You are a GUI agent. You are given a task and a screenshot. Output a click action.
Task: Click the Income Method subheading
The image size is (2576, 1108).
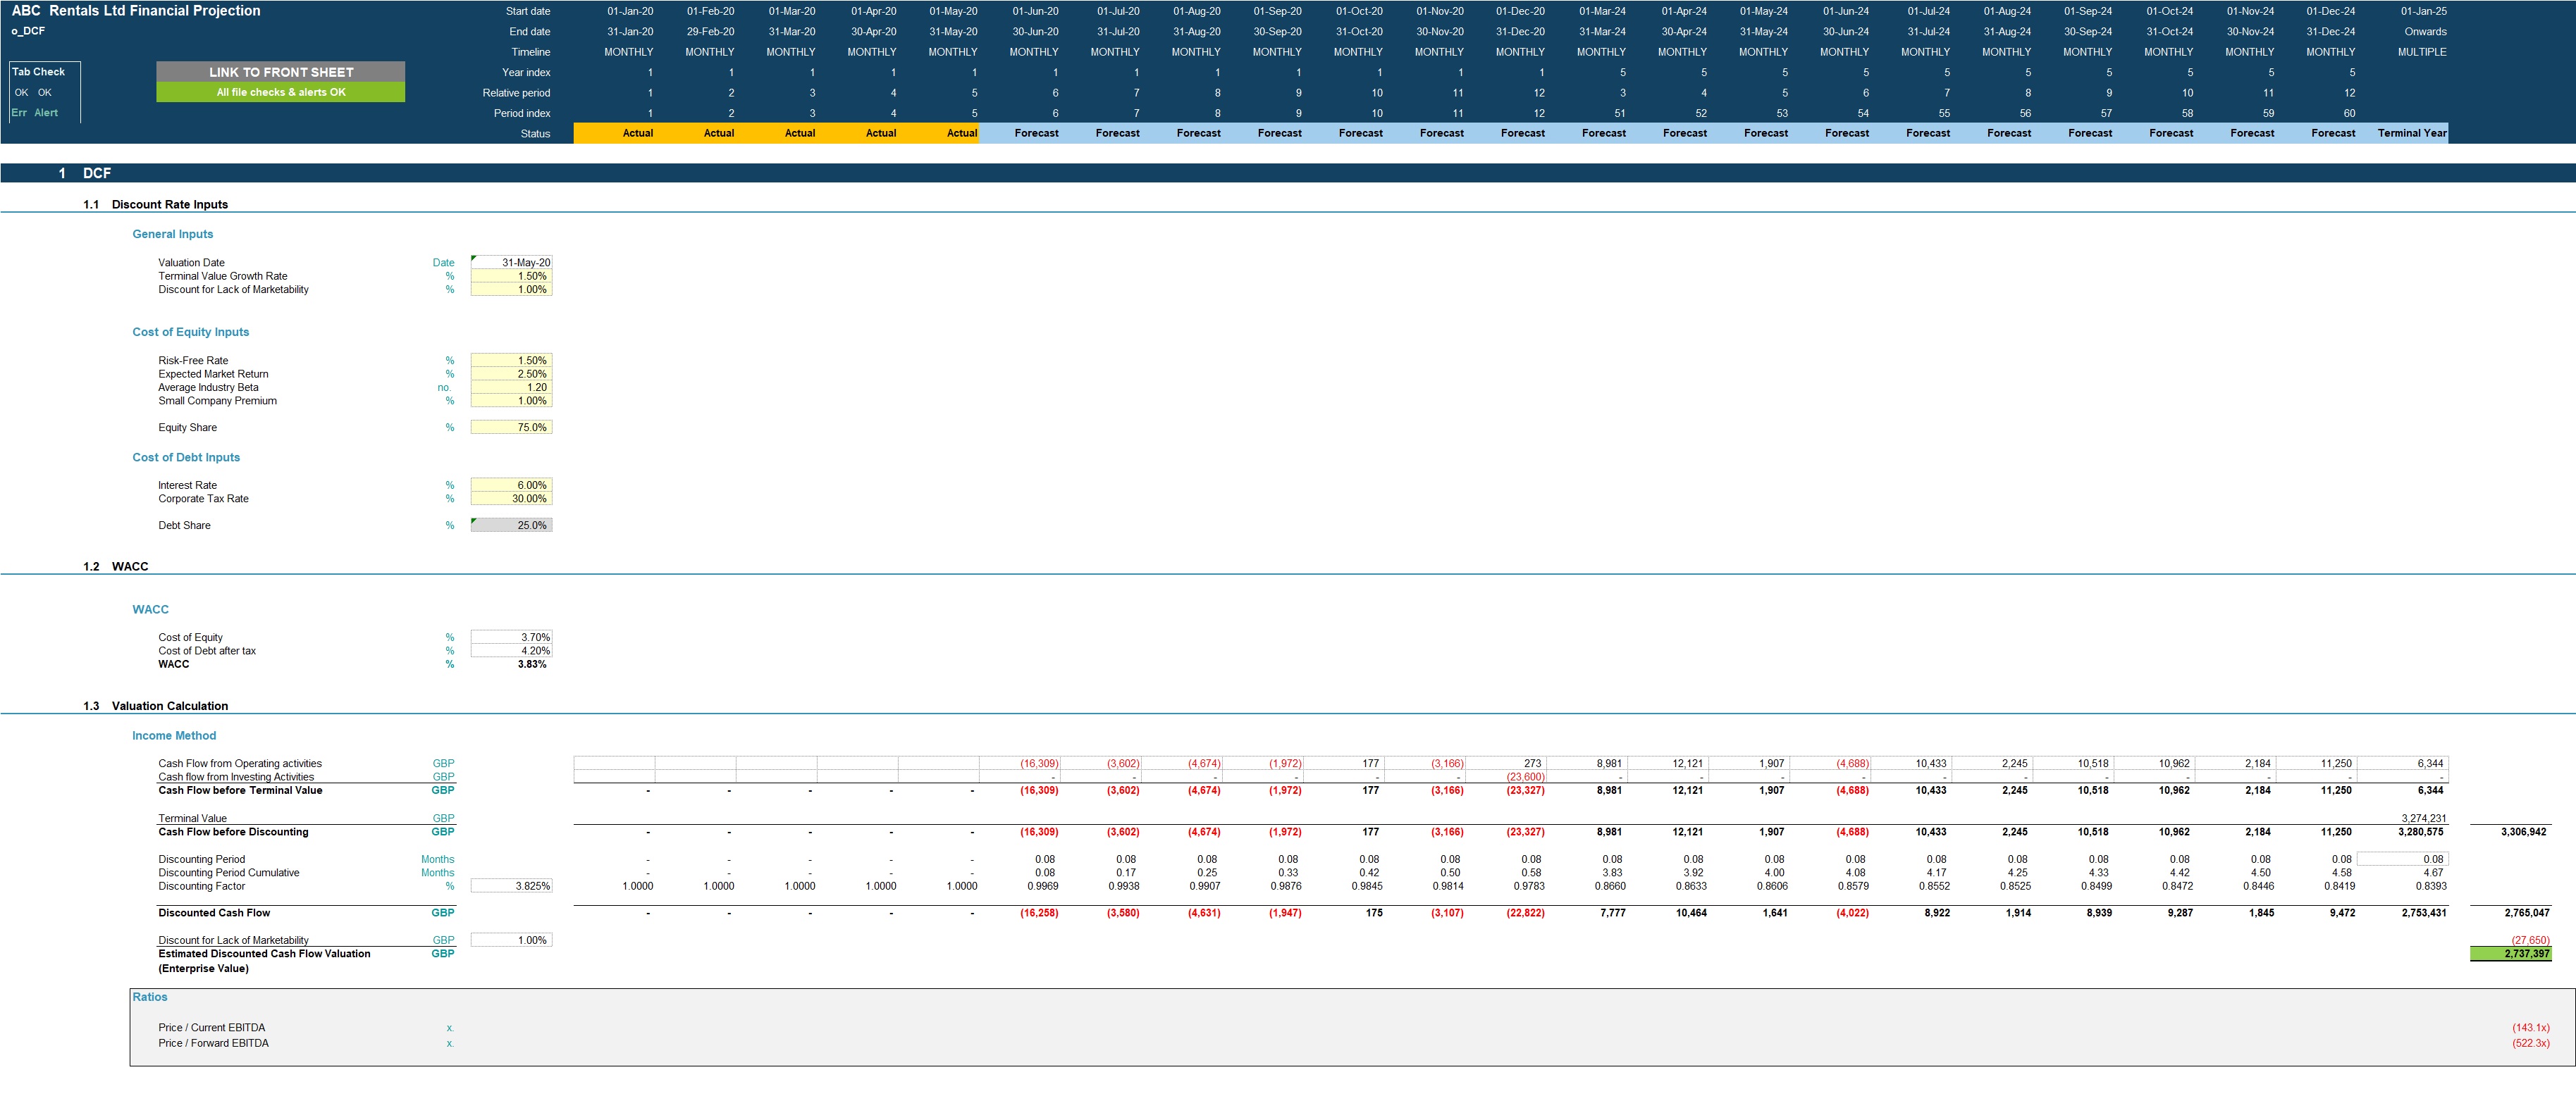pyautogui.click(x=174, y=735)
